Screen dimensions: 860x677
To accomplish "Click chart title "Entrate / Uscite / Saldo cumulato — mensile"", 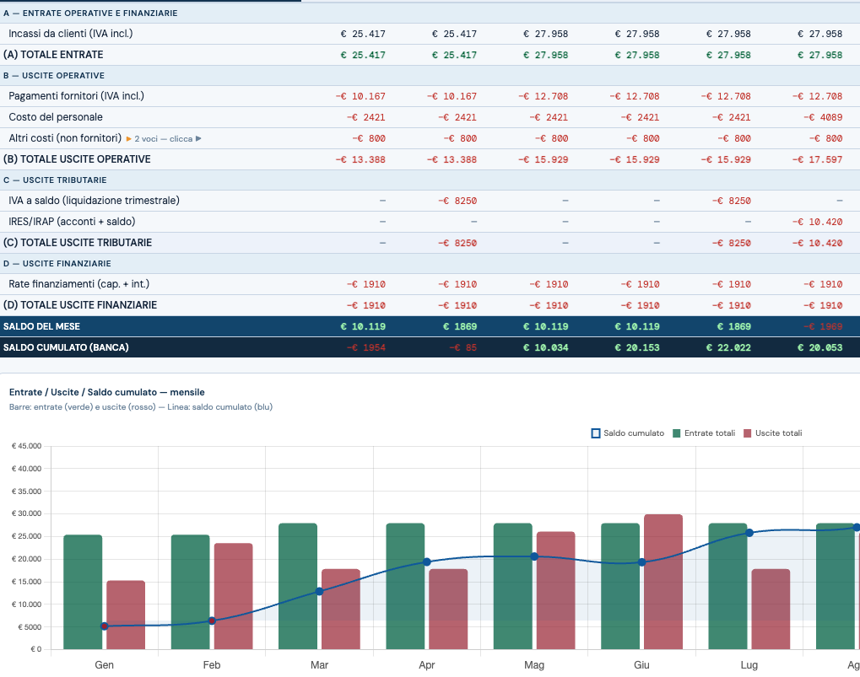I will click(x=107, y=392).
